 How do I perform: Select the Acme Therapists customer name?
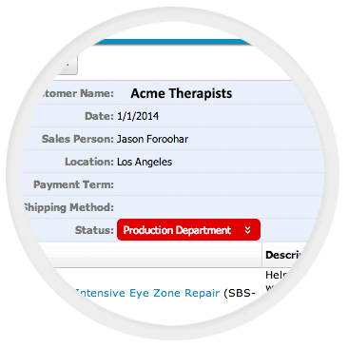(181, 93)
